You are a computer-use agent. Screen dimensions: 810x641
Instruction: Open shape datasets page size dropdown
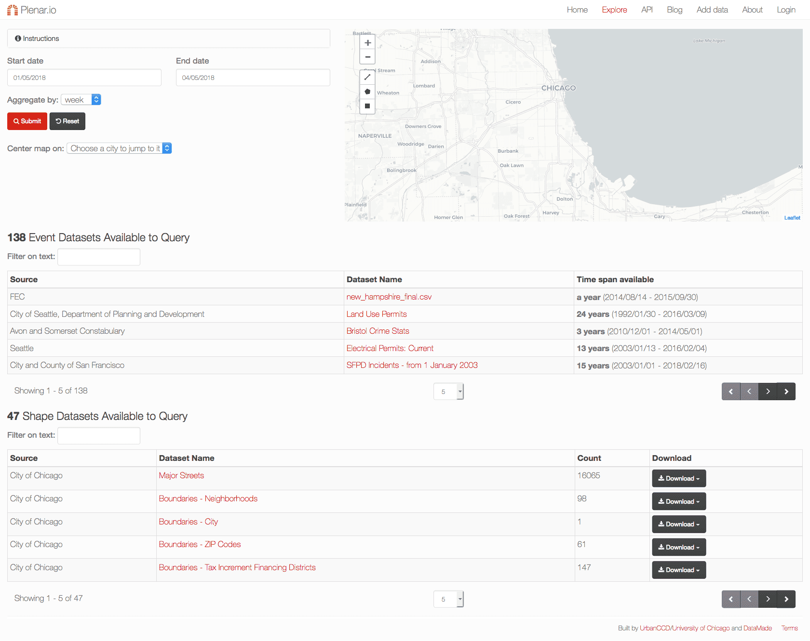(x=448, y=599)
